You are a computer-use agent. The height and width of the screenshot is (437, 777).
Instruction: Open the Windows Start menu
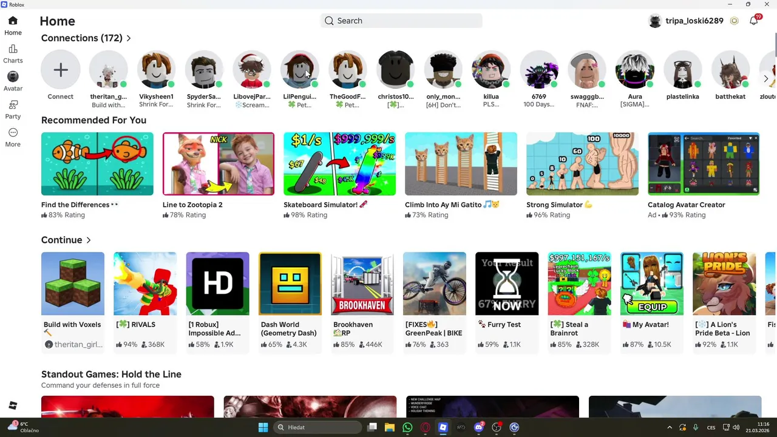[x=263, y=427]
